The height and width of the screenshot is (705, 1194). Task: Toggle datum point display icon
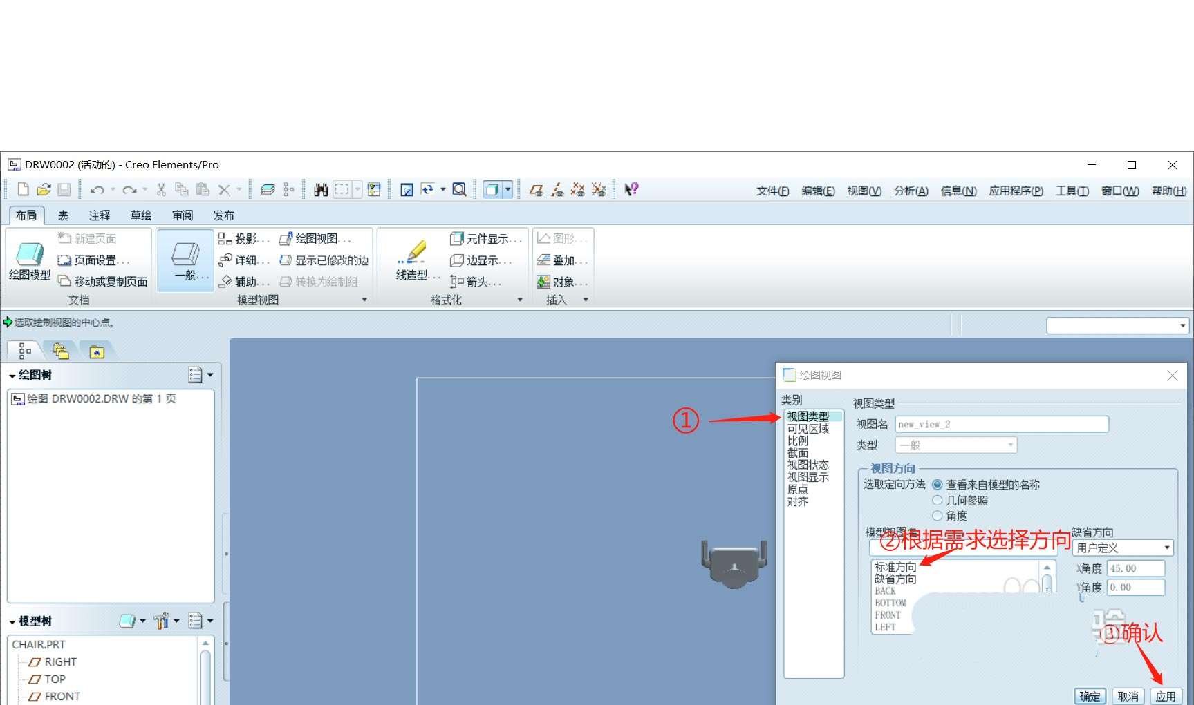coord(578,189)
